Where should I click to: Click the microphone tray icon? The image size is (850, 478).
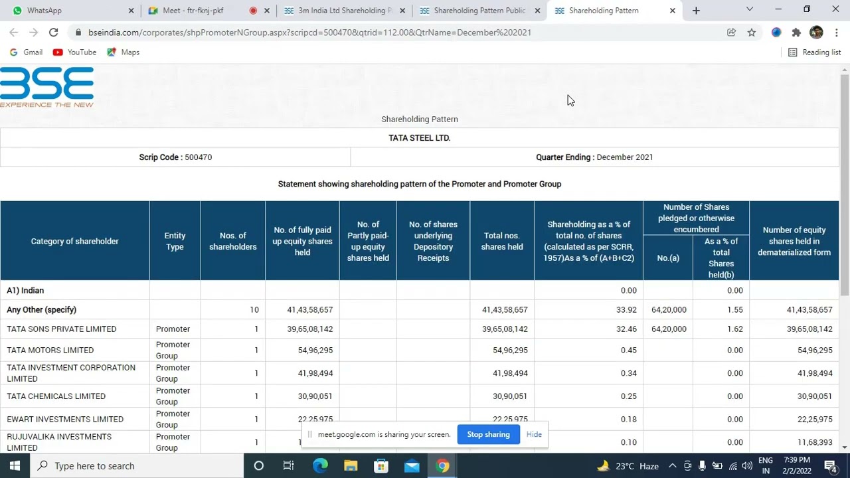point(702,466)
